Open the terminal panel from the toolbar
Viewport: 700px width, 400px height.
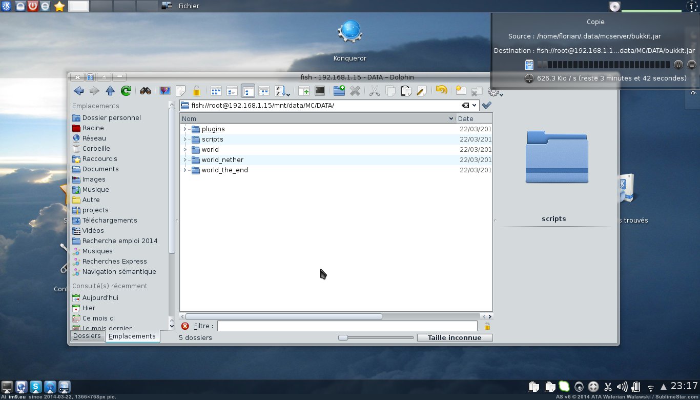point(319,91)
